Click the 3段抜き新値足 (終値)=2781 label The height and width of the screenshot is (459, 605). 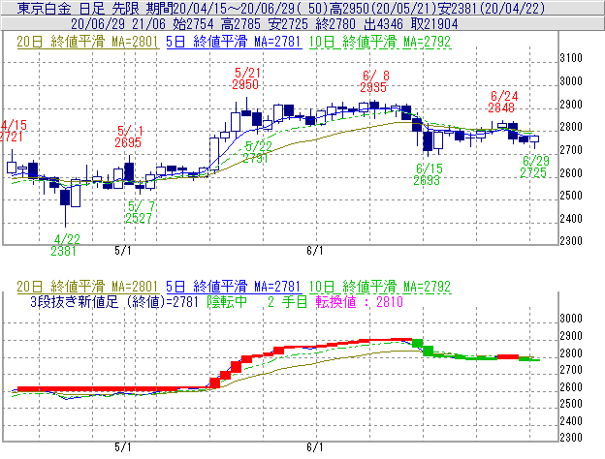pyautogui.click(x=114, y=302)
